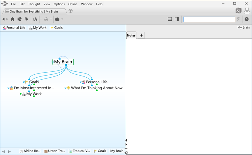Click the cloud sync icon

(x=57, y=19)
